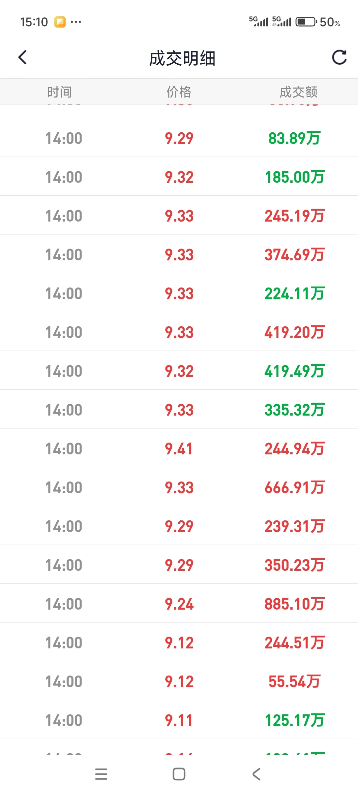The height and width of the screenshot is (796, 358).
Task: Refresh the transaction details list
Action: [x=339, y=57]
